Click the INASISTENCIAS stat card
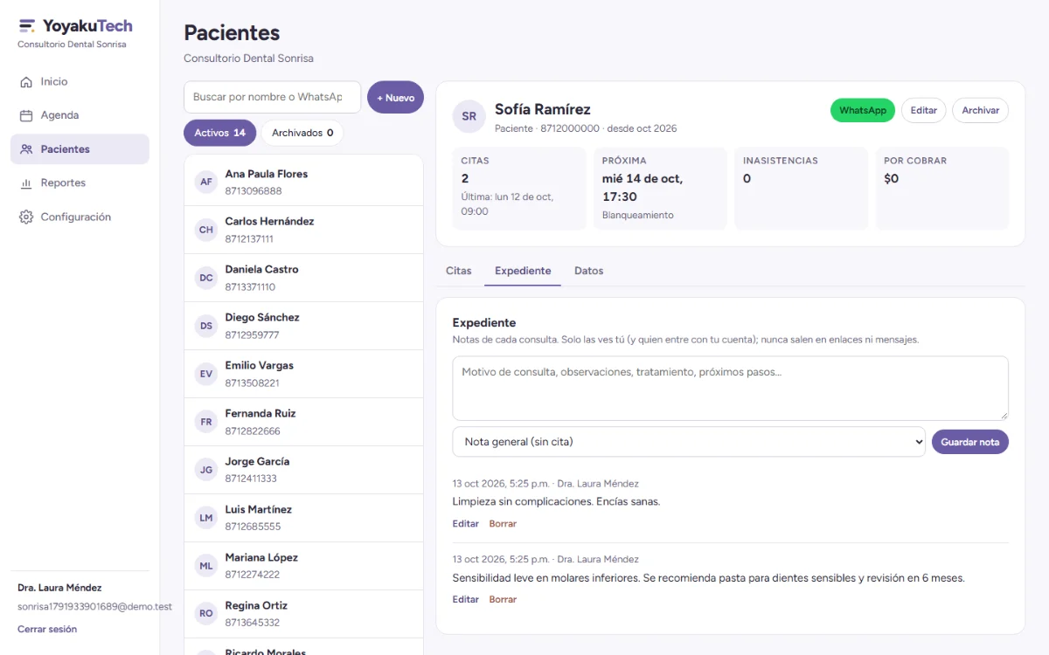The width and height of the screenshot is (1049, 655). pos(802,189)
